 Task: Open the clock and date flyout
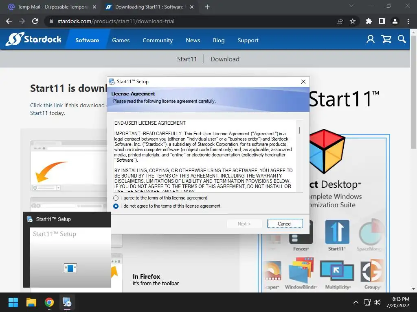397,302
